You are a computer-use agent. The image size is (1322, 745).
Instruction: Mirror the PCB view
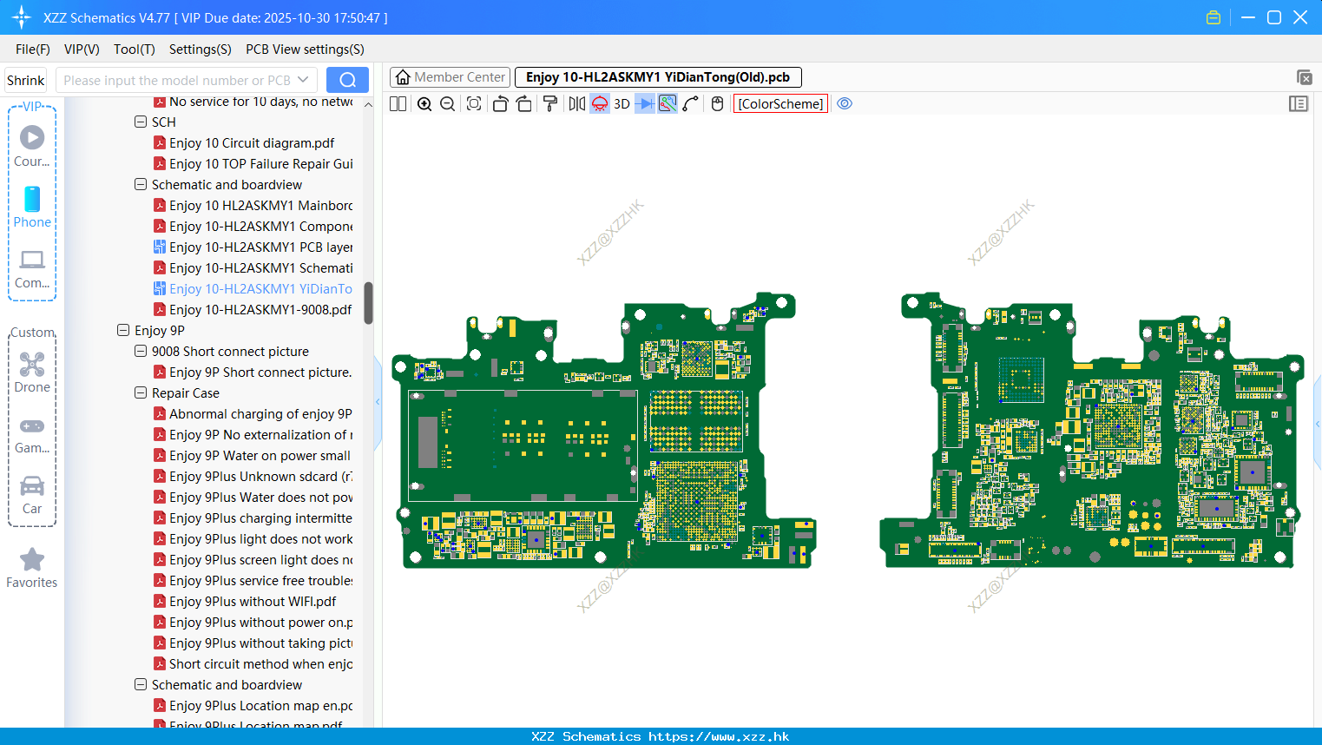[x=576, y=104]
